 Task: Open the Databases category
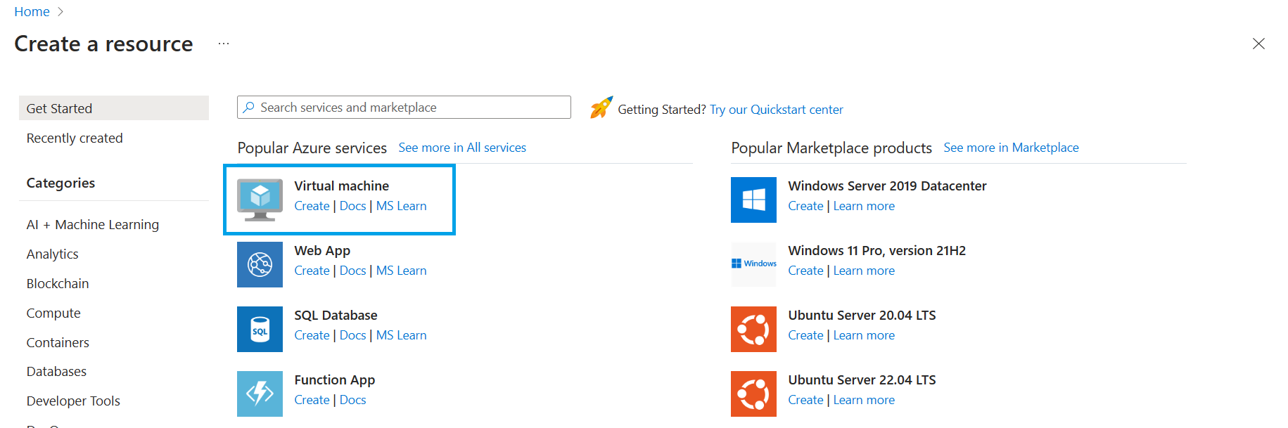click(x=56, y=372)
